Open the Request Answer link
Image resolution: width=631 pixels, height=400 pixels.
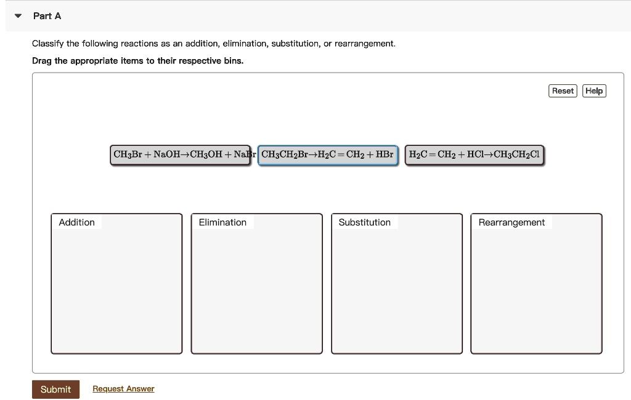(x=123, y=388)
